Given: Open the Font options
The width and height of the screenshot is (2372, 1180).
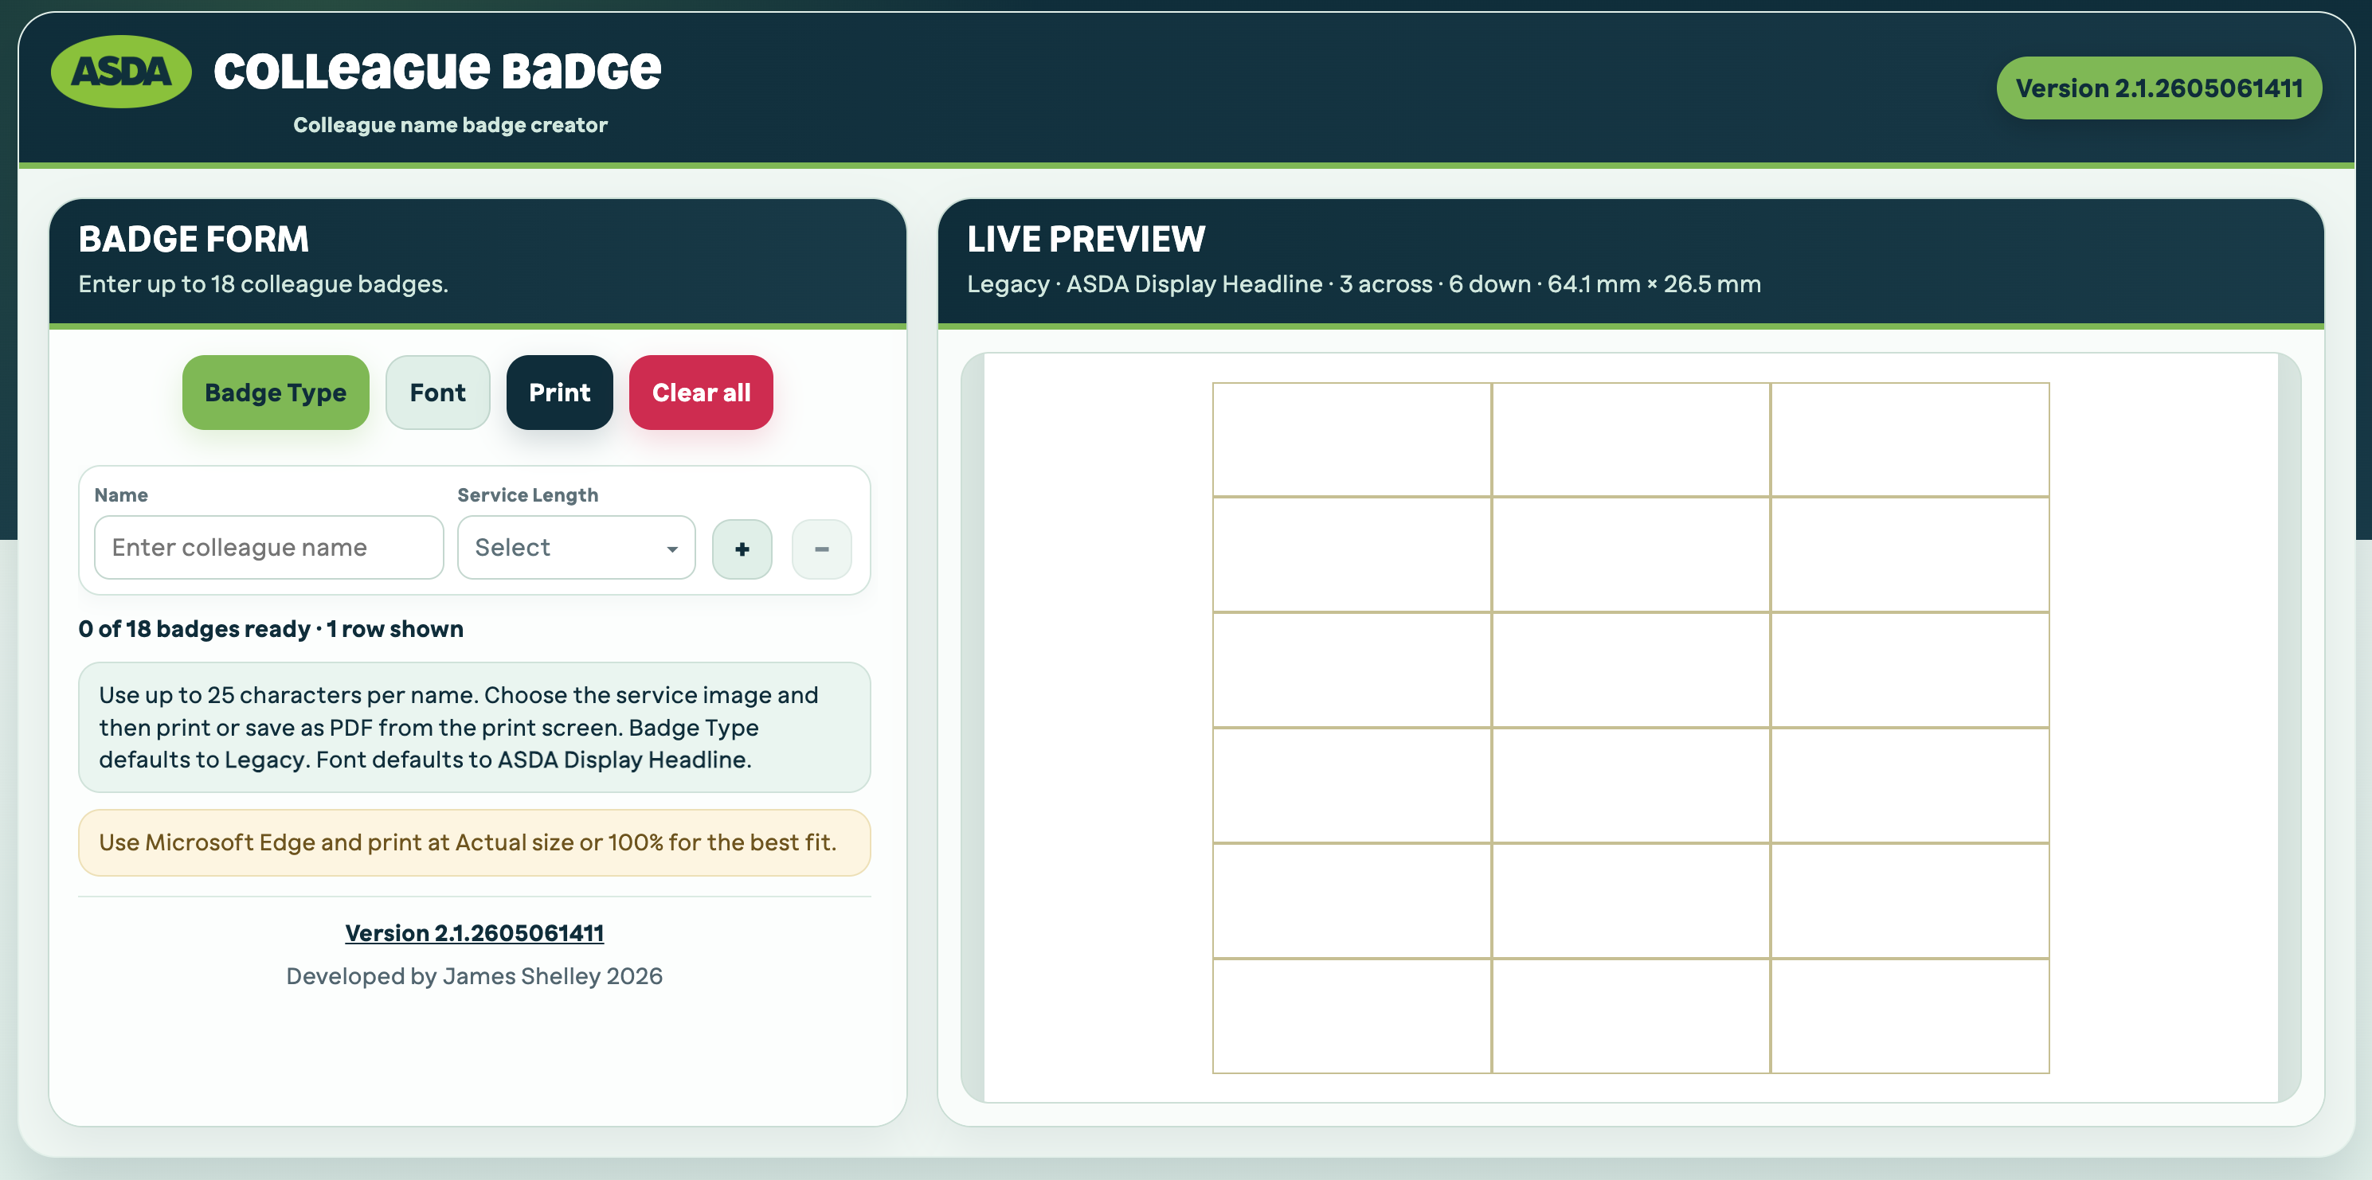Looking at the screenshot, I should 437,392.
